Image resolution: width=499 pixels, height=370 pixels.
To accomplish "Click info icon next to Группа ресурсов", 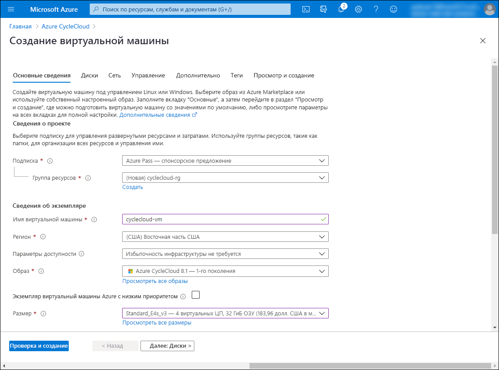I will 88,178.
